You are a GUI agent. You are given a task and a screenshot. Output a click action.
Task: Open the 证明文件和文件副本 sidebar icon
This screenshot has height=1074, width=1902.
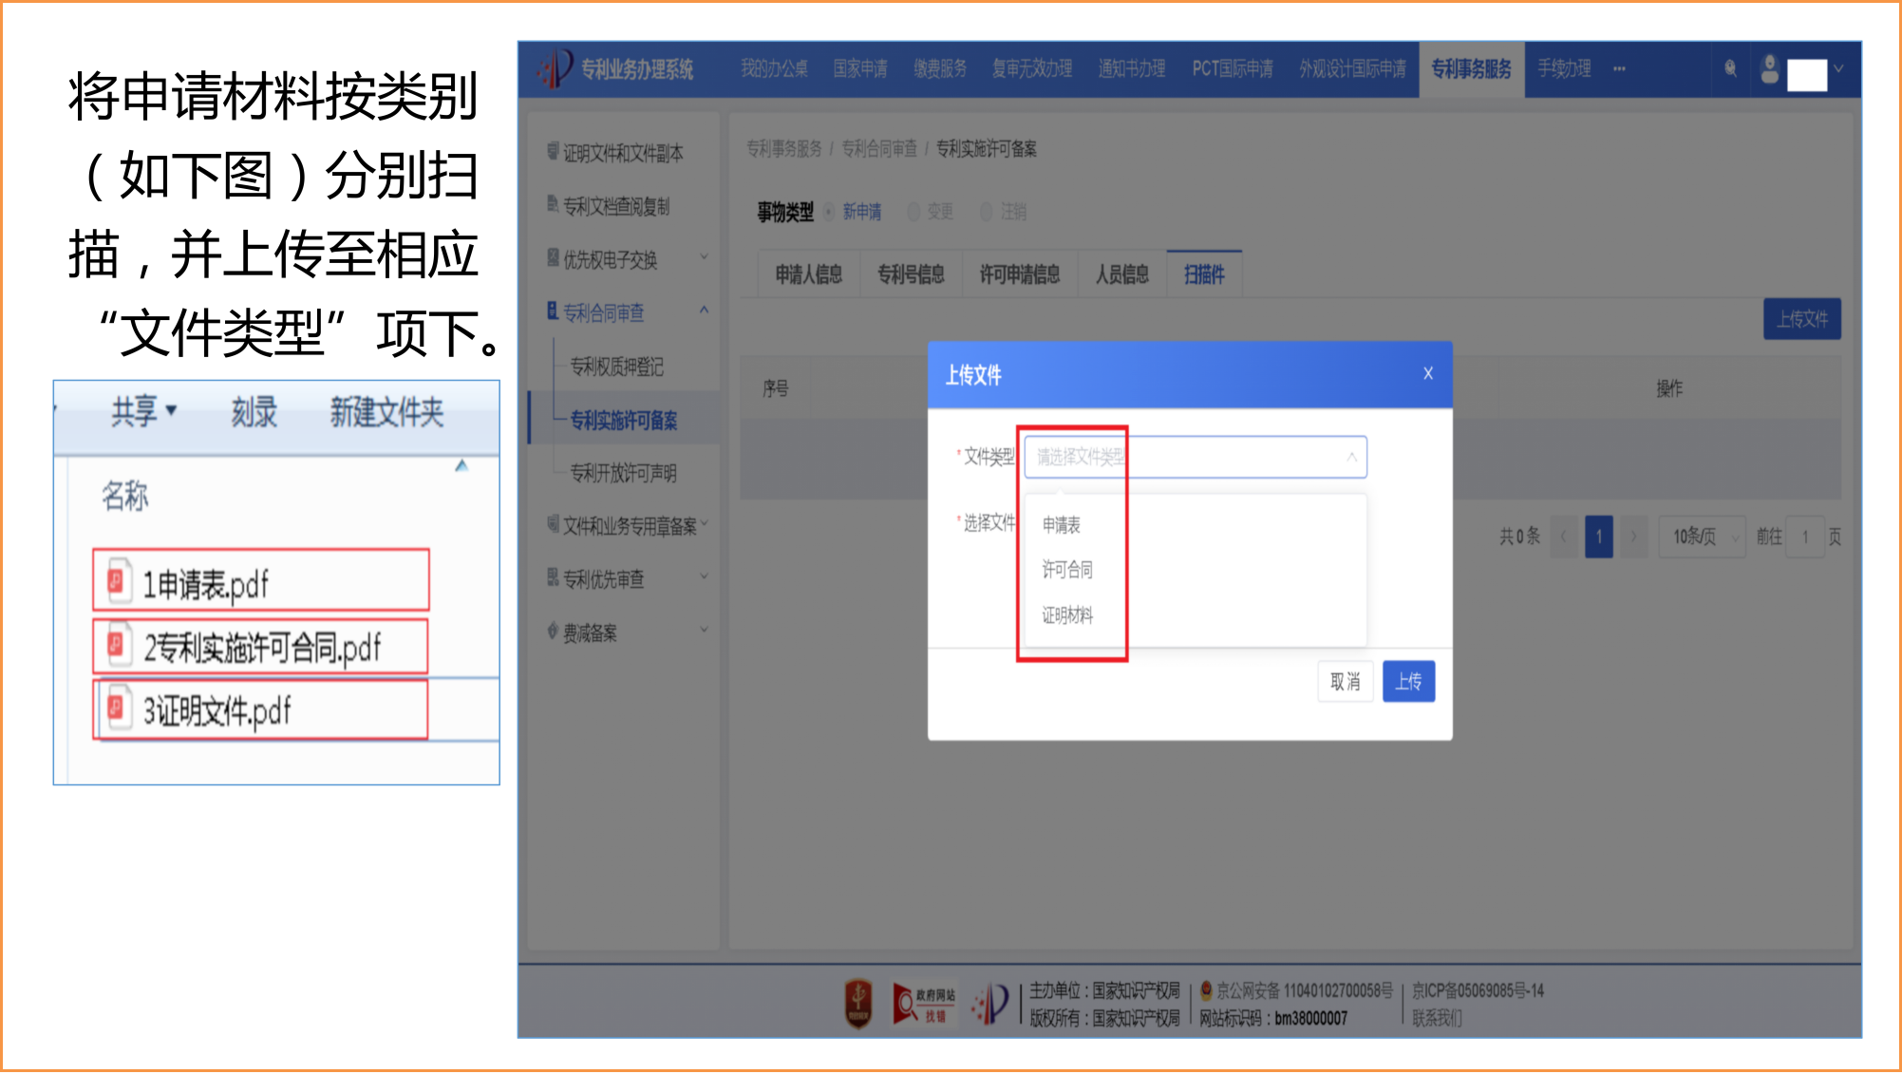[x=551, y=152]
